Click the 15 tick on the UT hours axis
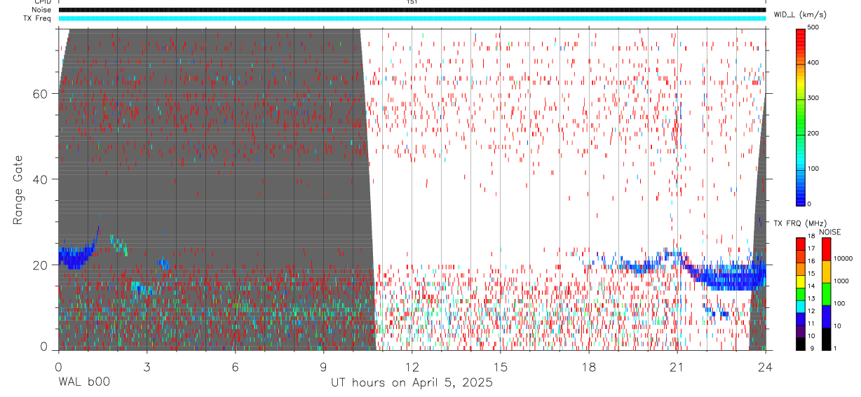This screenshot has width=861, height=397. pyautogui.click(x=500, y=365)
